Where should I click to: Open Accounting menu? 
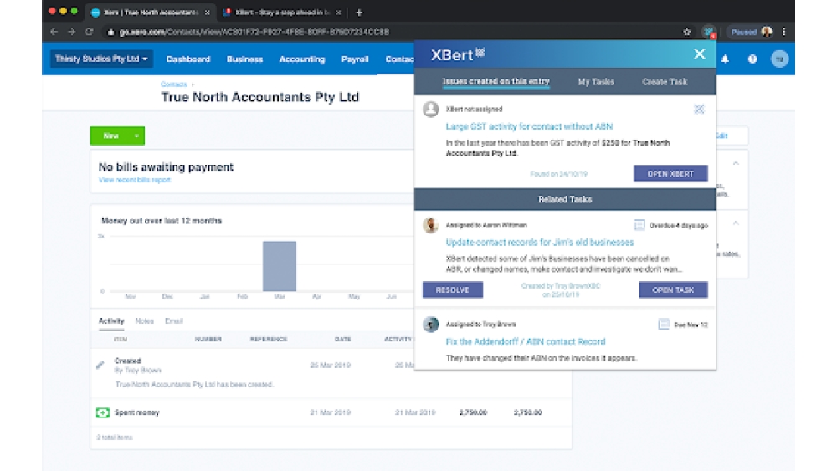click(x=302, y=59)
